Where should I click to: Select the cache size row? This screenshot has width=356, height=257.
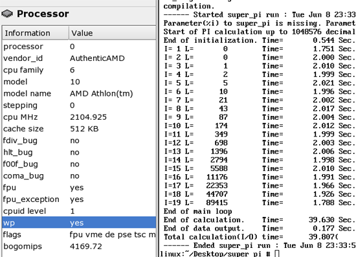pyautogui.click(x=79, y=129)
